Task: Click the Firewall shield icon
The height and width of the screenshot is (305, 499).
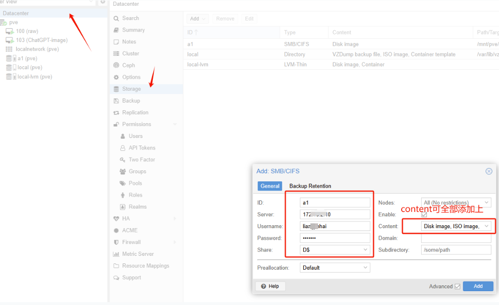Action: [116, 242]
